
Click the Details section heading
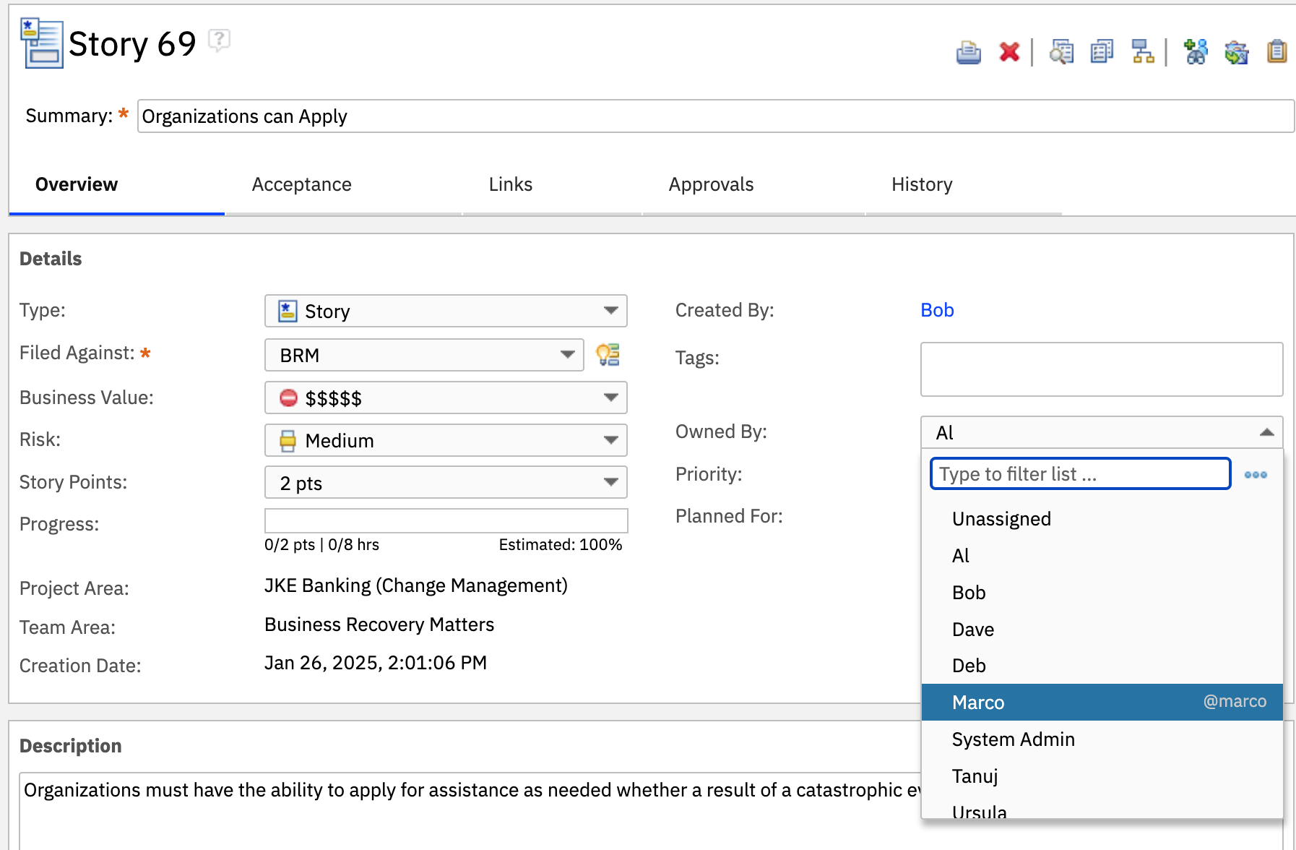click(x=51, y=259)
